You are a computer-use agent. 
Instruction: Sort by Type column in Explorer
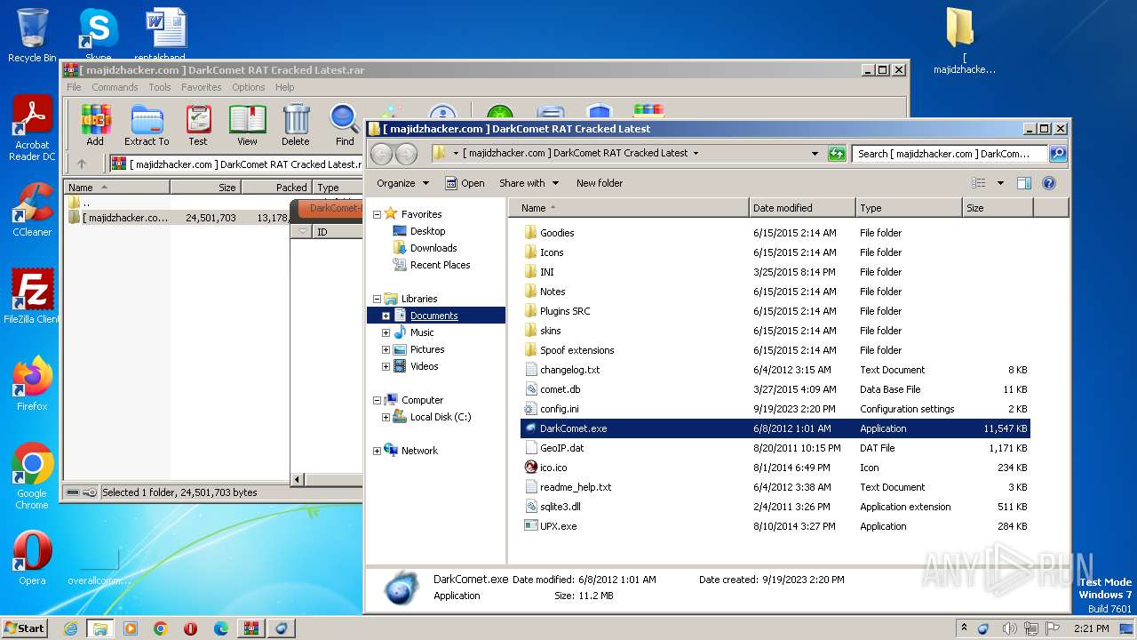click(x=909, y=208)
